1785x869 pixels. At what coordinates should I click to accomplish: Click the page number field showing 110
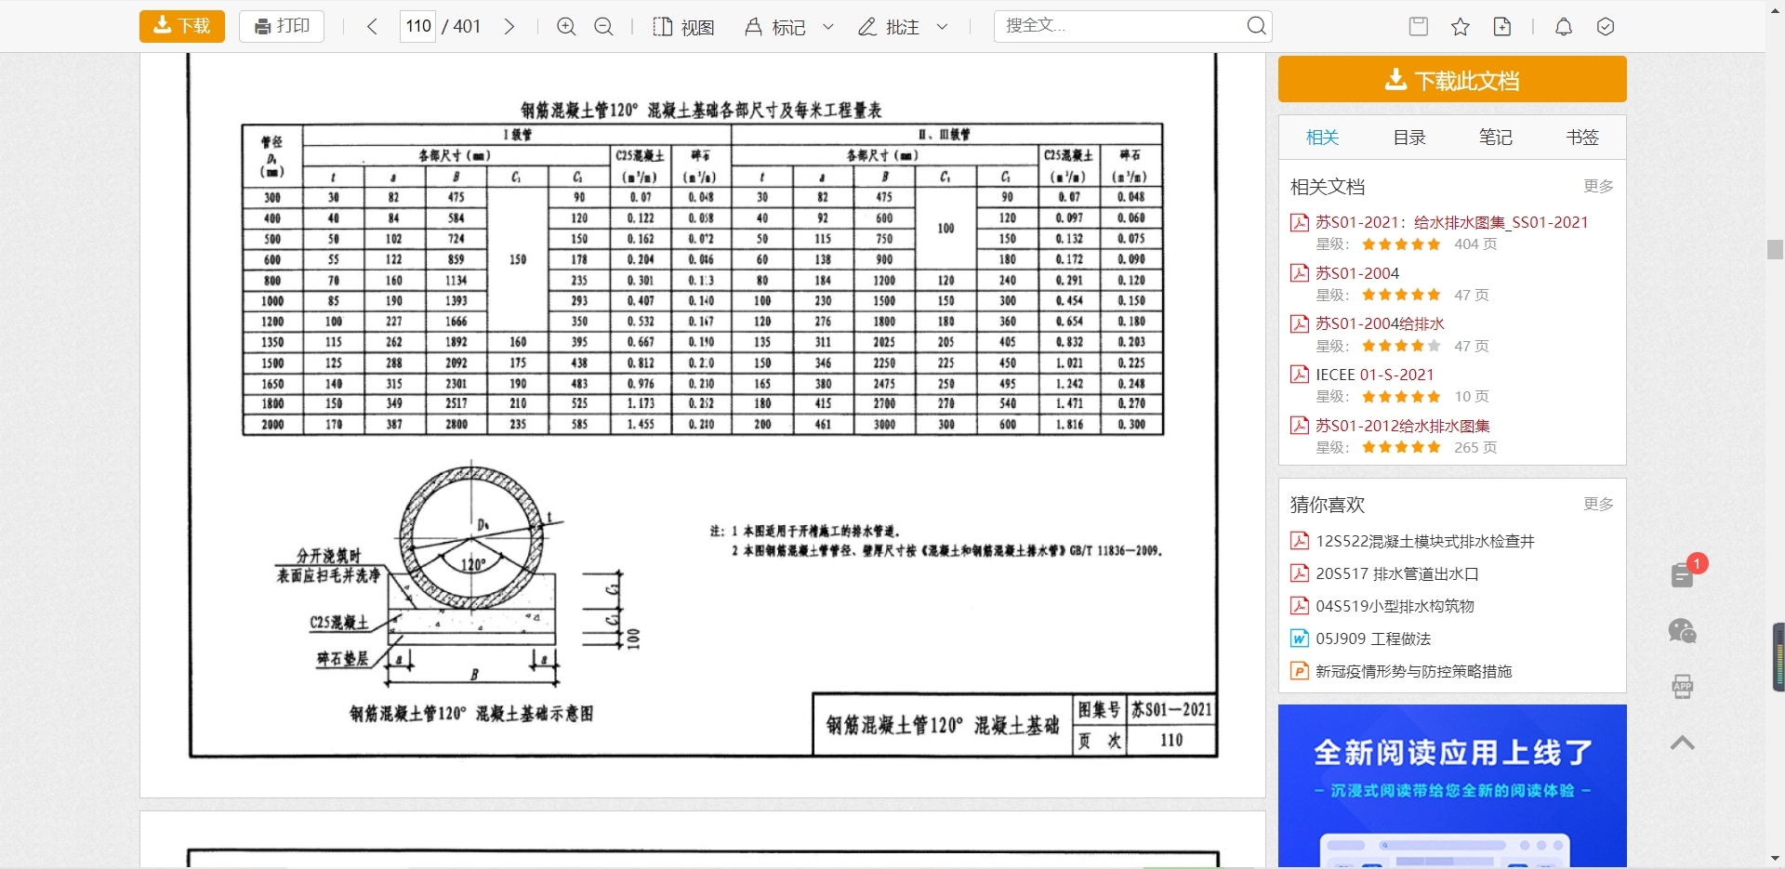pyautogui.click(x=418, y=26)
